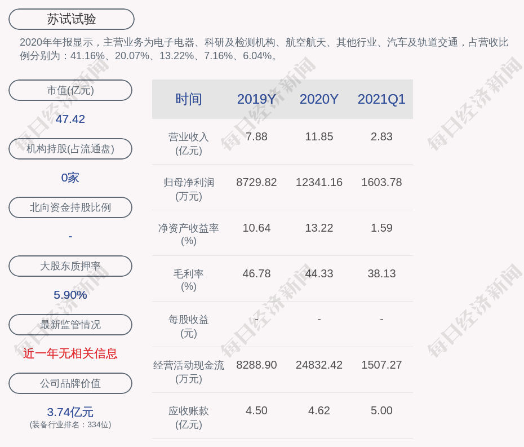Select the 毛利率 2021Q1 value 38.13
The image size is (524, 447).
click(381, 274)
